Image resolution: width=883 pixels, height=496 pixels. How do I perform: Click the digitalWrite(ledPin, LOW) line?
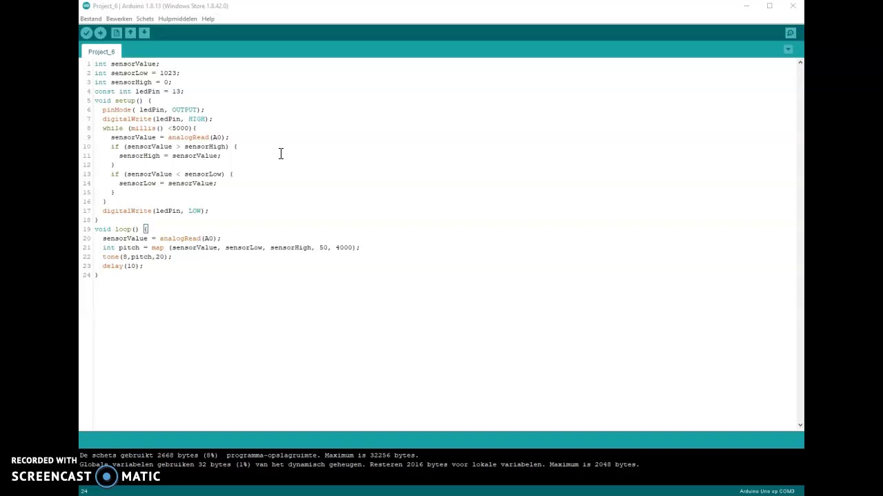[155, 211]
